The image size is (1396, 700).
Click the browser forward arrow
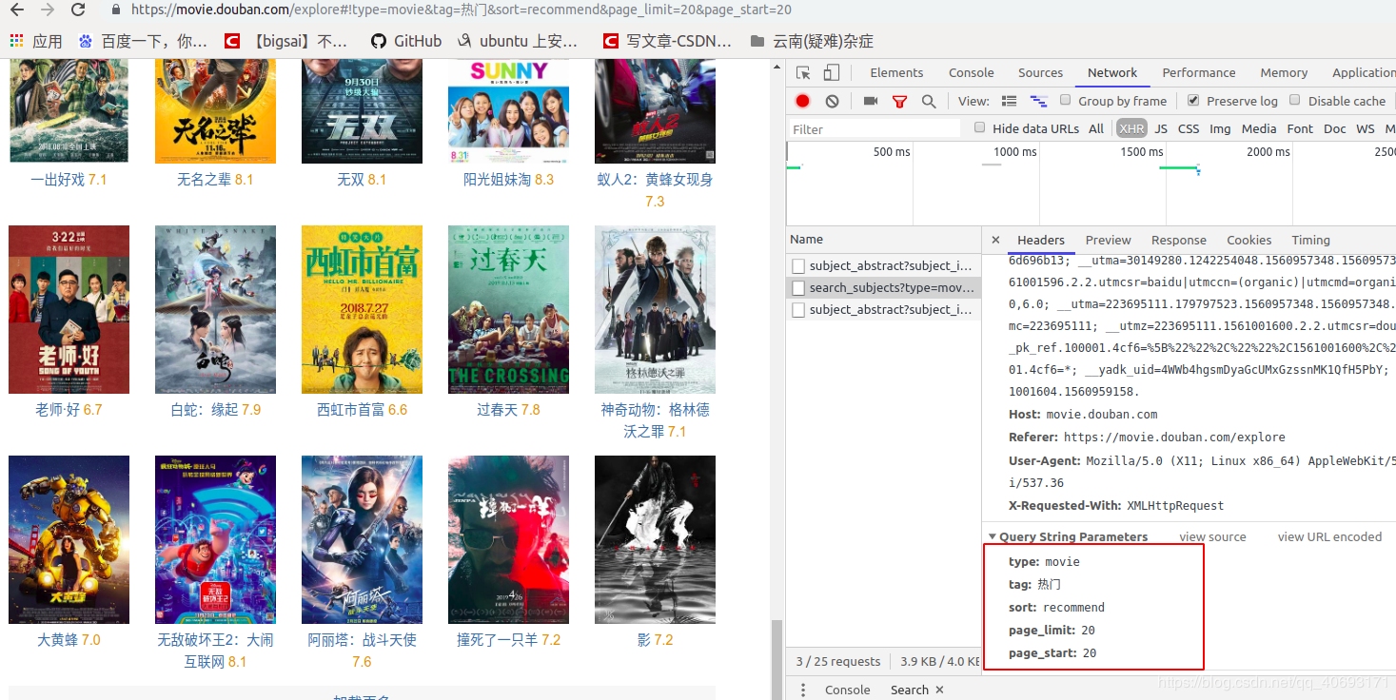48,10
